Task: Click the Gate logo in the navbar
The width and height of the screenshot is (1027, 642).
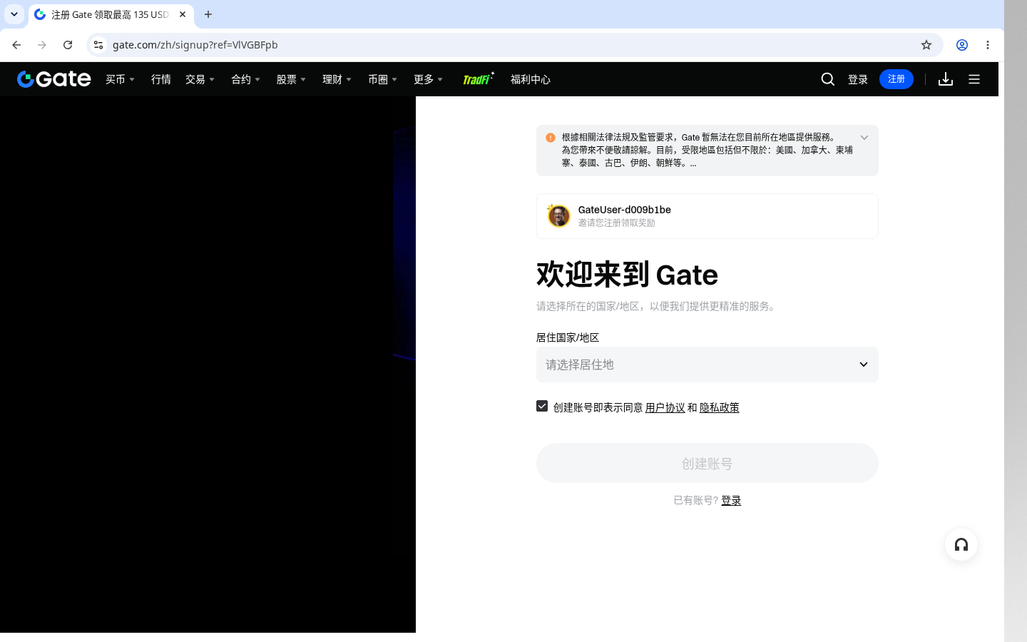Action: [x=54, y=79]
